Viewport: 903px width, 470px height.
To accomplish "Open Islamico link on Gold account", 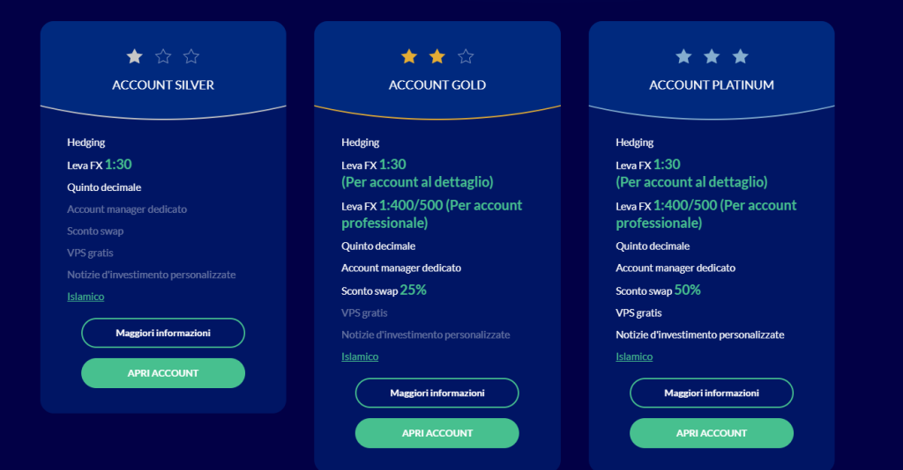I will click(360, 356).
